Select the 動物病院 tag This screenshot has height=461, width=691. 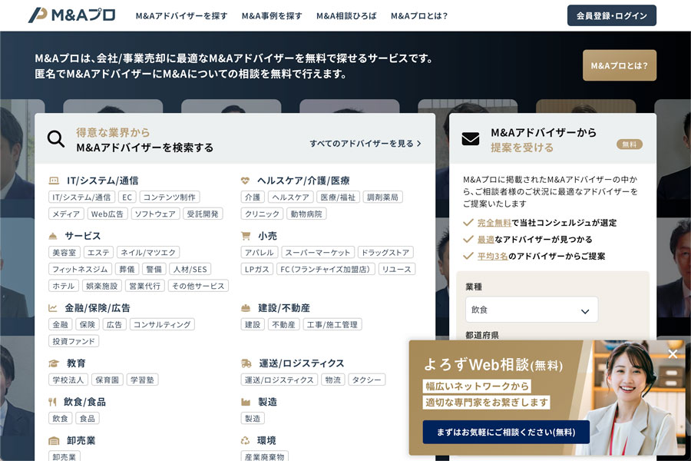point(306,214)
